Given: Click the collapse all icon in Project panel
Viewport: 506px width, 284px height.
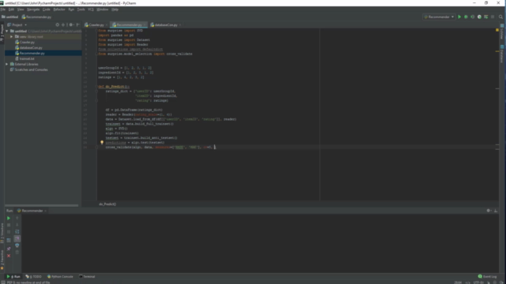Looking at the screenshot, I should pyautogui.click(x=63, y=24).
